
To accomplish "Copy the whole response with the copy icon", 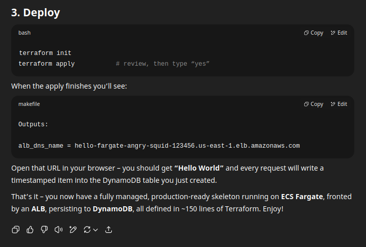I will pyautogui.click(x=16, y=230).
